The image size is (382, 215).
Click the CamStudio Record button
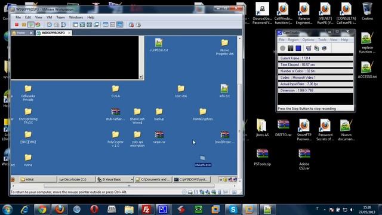click(x=282, y=48)
